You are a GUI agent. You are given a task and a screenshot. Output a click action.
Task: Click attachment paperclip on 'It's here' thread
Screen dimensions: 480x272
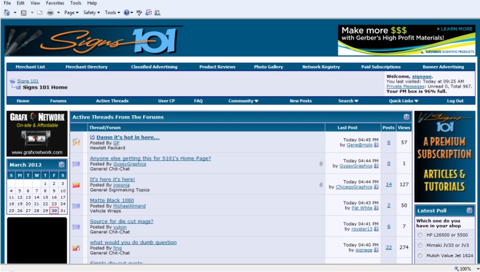point(321,184)
